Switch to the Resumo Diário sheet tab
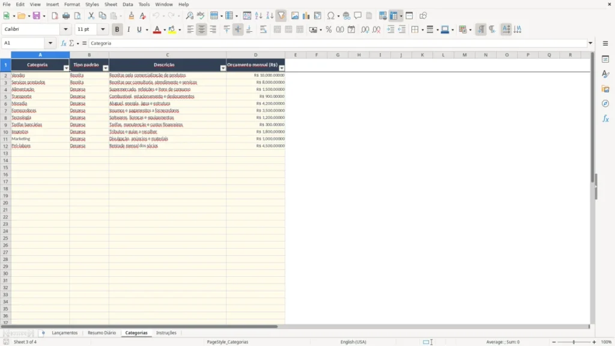 [102, 333]
